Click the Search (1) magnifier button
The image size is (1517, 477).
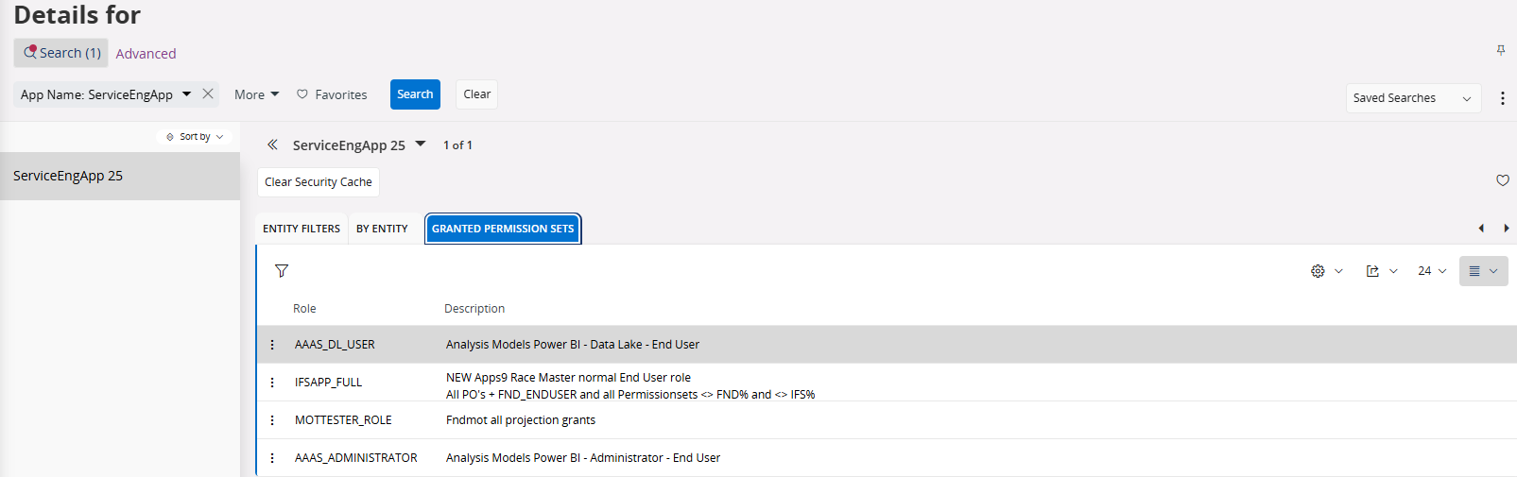click(61, 53)
